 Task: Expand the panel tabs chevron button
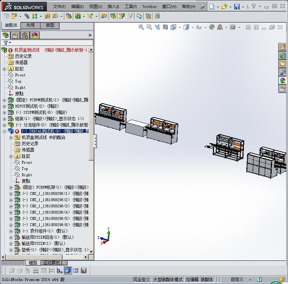[x=90, y=35]
